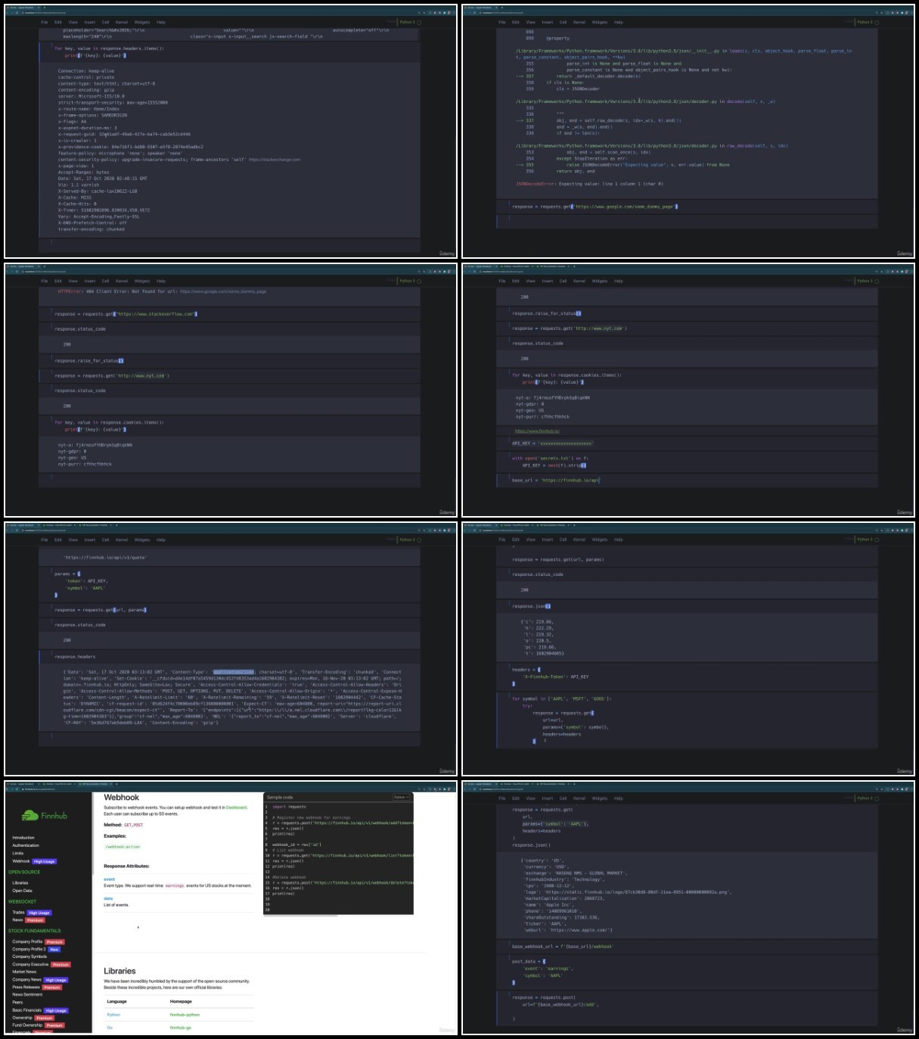Screen dimensions: 919x1039
Task: Go to Limits in the Finnhub sidebar
Action: coord(17,853)
